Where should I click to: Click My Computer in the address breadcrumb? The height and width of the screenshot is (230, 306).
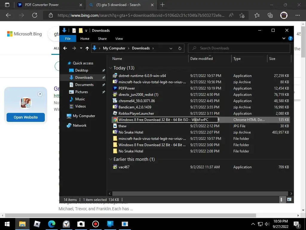(114, 48)
